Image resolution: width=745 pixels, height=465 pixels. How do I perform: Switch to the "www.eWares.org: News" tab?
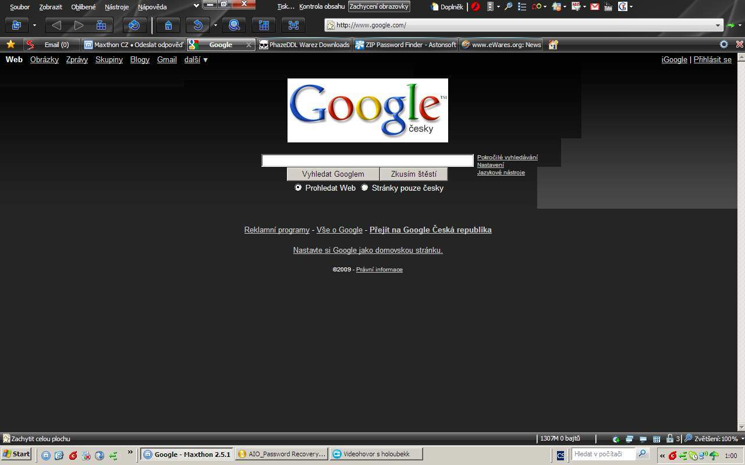coord(501,45)
